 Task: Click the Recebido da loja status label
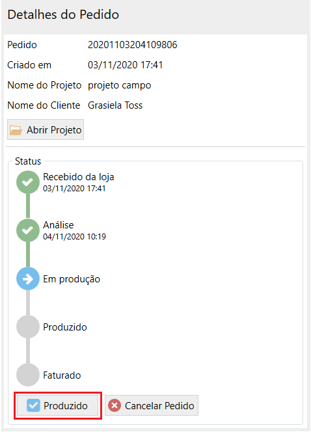tap(79, 177)
